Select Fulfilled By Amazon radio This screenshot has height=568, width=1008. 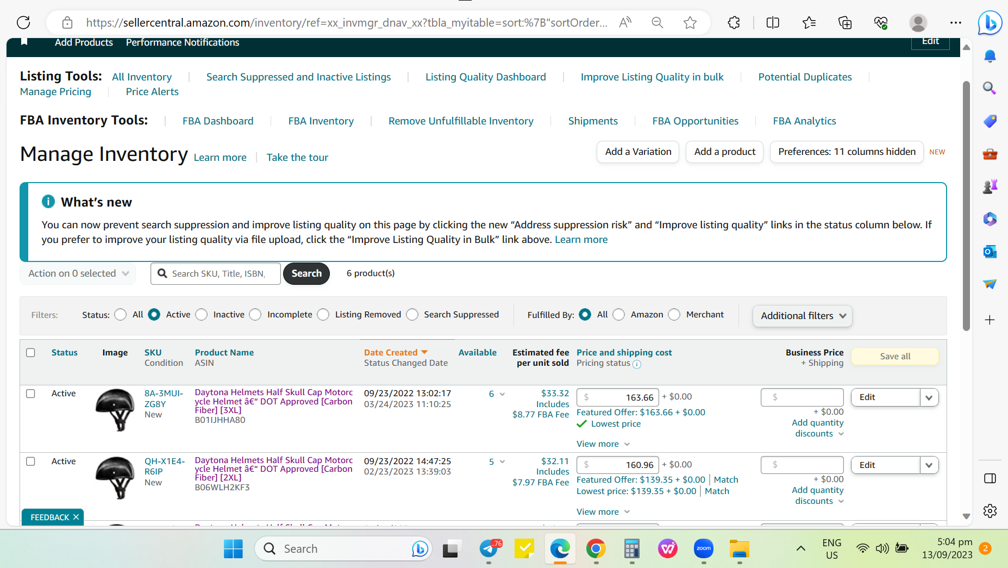click(x=619, y=315)
